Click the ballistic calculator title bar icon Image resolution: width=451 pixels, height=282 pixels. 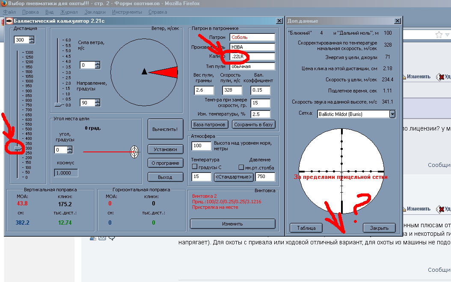(9, 21)
